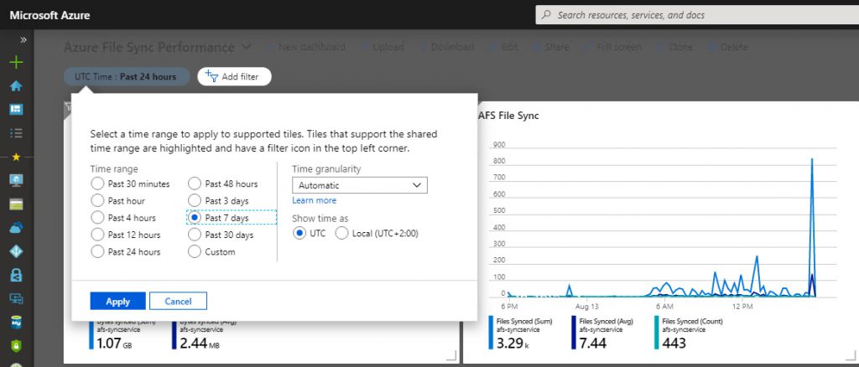Click the 1.07 GB bytes synced value

pos(114,344)
